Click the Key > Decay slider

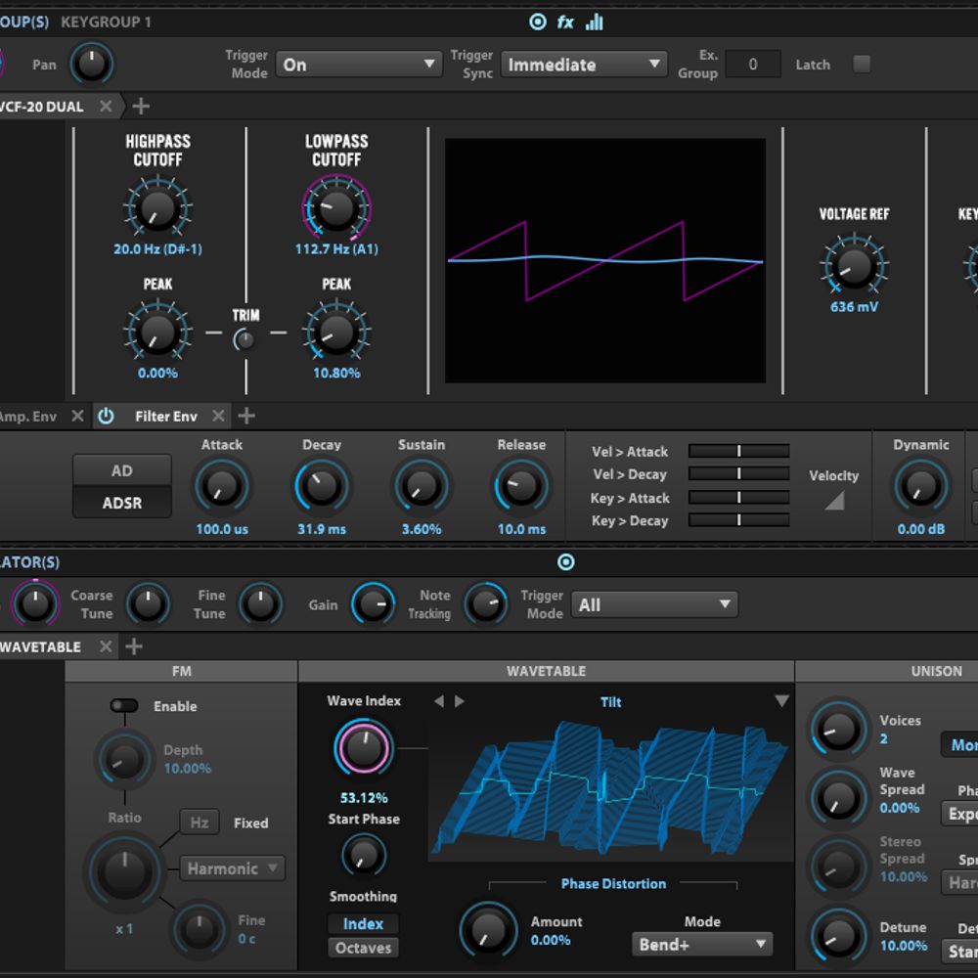[739, 520]
